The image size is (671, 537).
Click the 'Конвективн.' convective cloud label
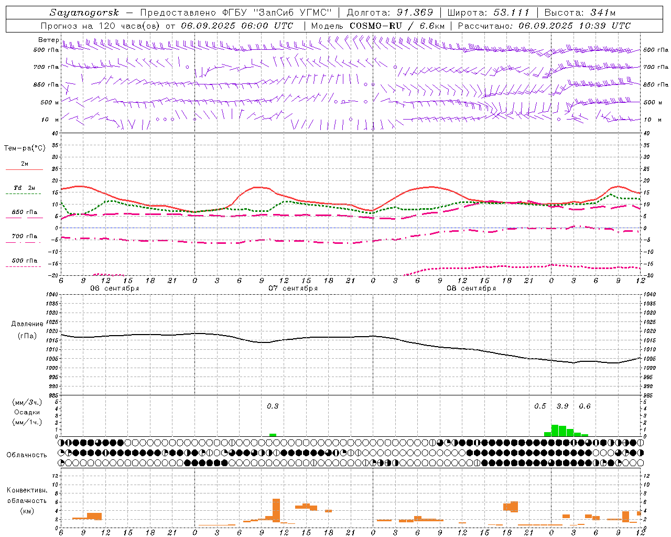[x=27, y=490]
